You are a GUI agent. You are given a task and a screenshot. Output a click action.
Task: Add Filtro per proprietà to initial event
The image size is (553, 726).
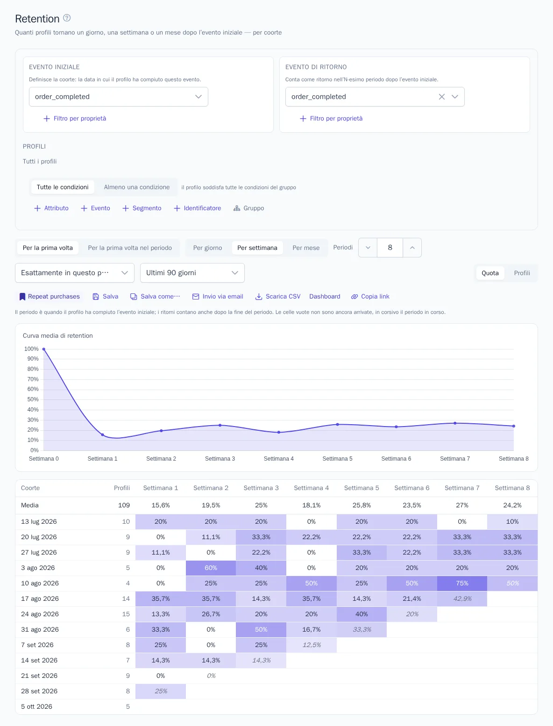click(75, 119)
